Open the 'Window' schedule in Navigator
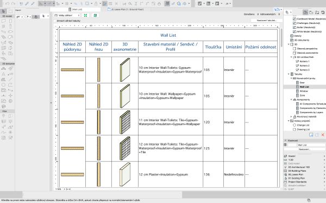The height and width of the screenshot is (203, 326). pos(304,91)
